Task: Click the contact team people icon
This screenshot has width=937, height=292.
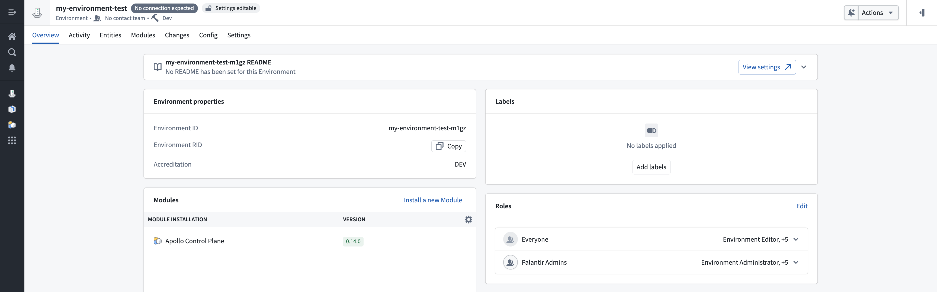Action: (x=97, y=18)
